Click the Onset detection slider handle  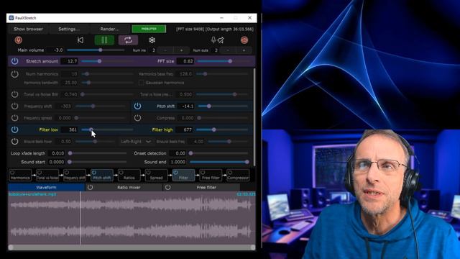click(190, 153)
